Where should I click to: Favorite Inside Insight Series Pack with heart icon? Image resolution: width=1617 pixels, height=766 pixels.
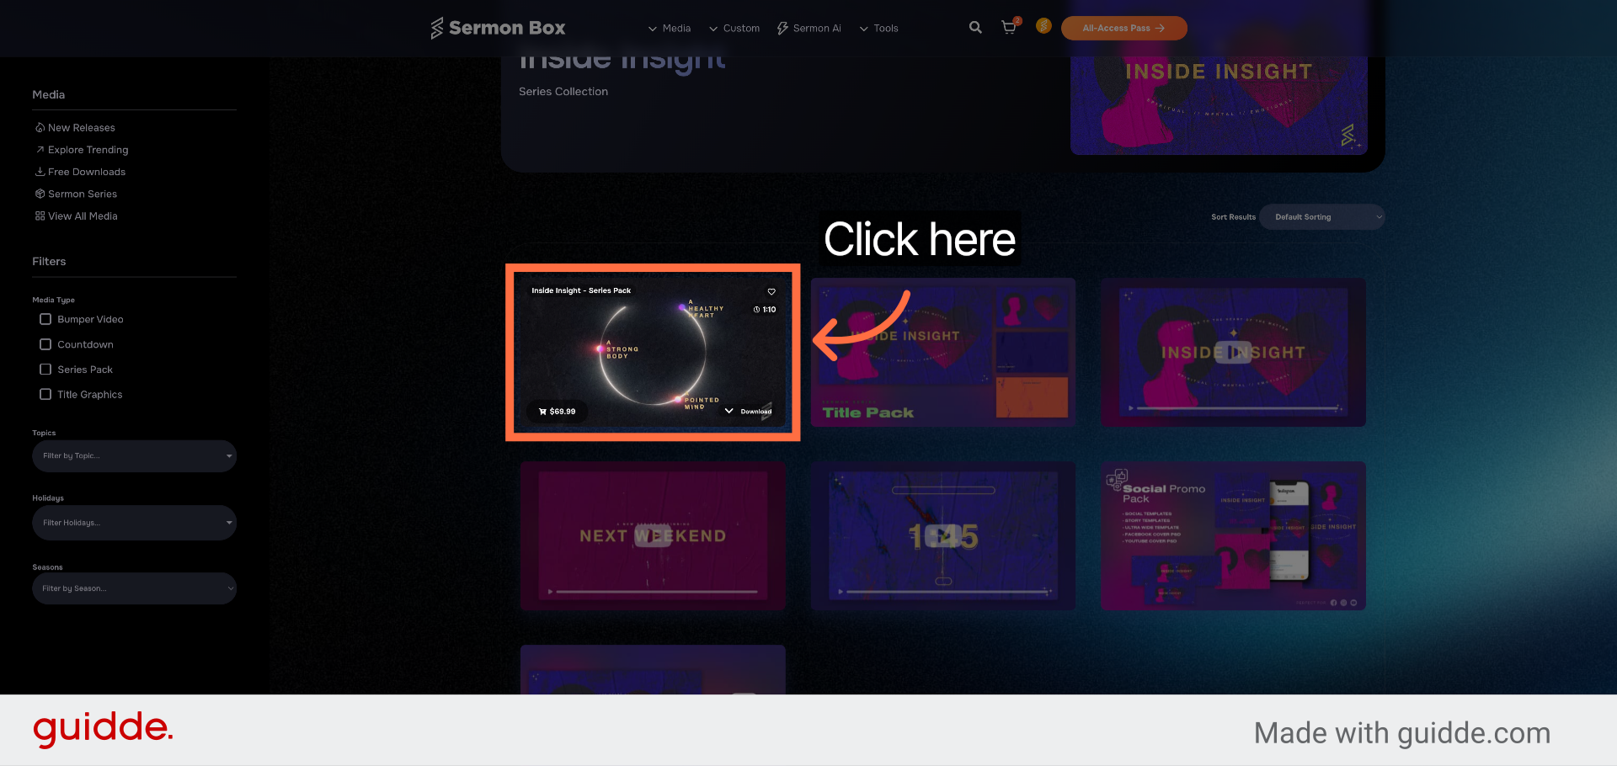tap(771, 291)
